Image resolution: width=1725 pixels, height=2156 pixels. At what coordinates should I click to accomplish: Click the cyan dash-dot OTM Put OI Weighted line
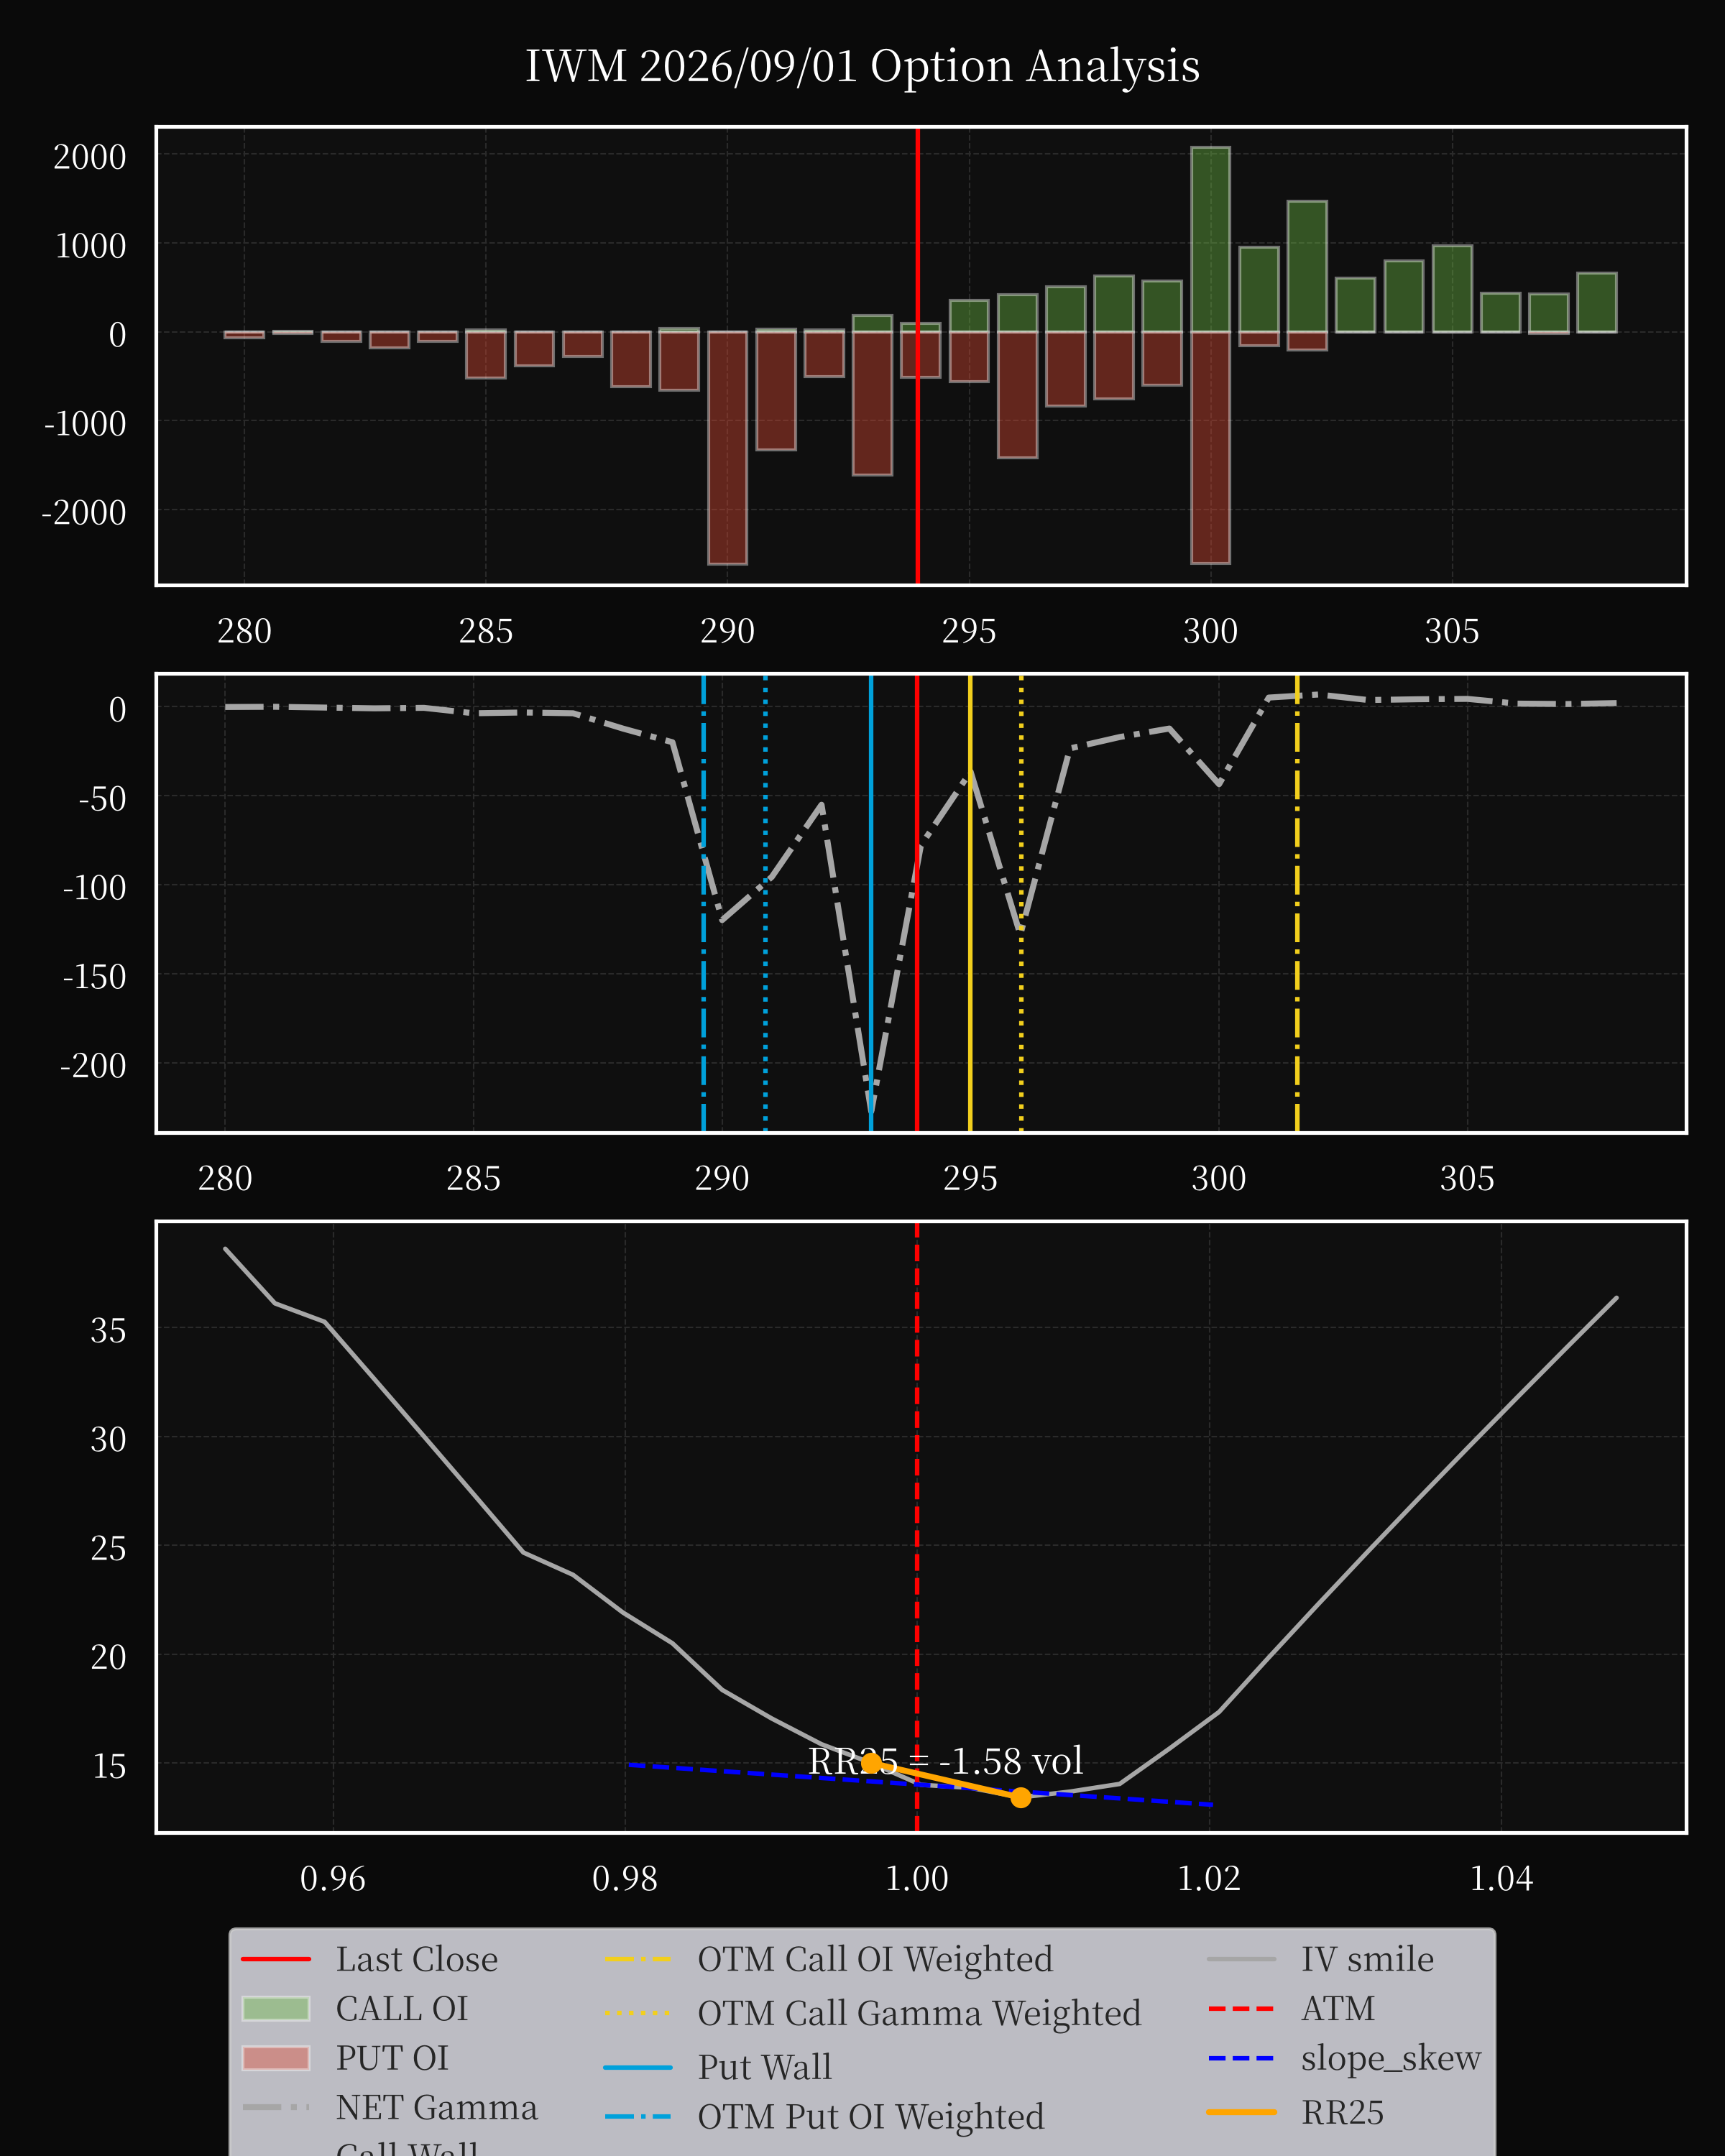703,903
